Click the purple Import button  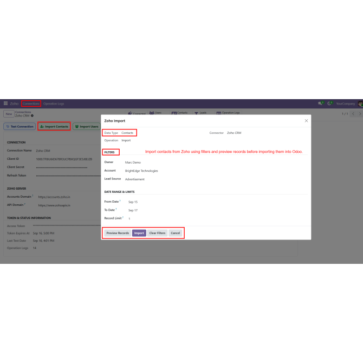click(139, 233)
